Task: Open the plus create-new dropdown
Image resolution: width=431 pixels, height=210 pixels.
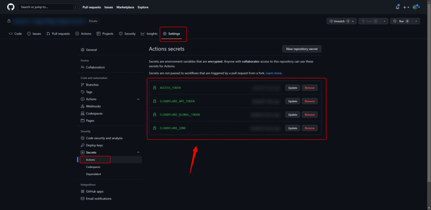Action: pyautogui.click(x=406, y=7)
